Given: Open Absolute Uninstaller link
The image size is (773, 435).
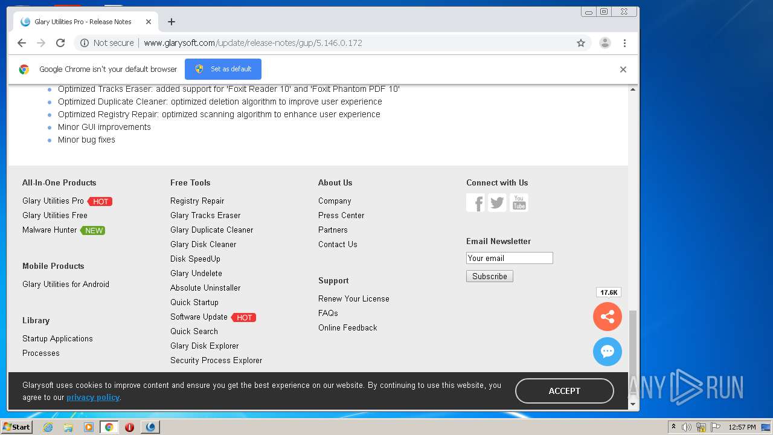Looking at the screenshot, I should click(x=205, y=288).
